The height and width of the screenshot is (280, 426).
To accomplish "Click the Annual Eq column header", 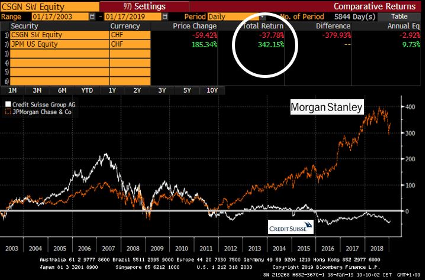I will [x=404, y=26].
